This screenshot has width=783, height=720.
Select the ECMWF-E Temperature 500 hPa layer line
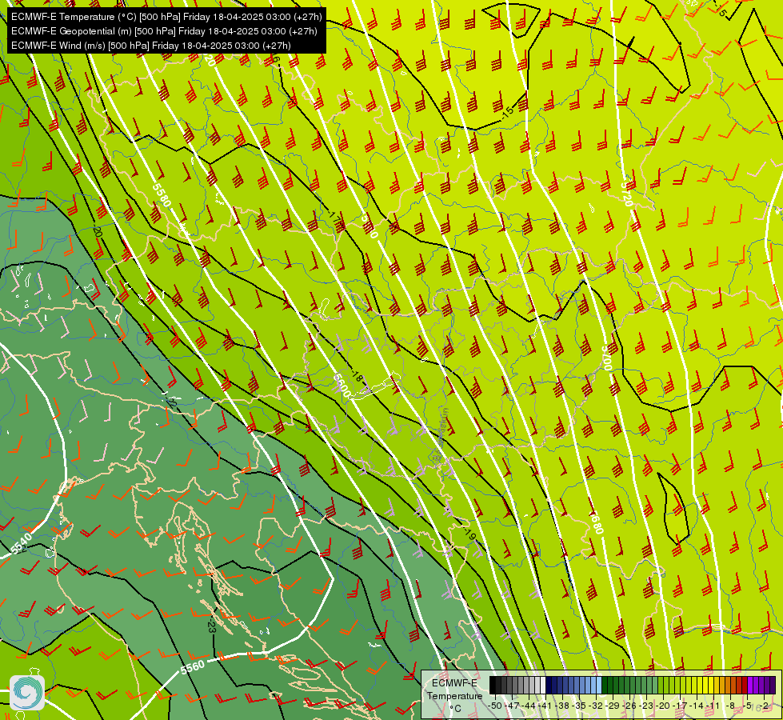(166, 17)
